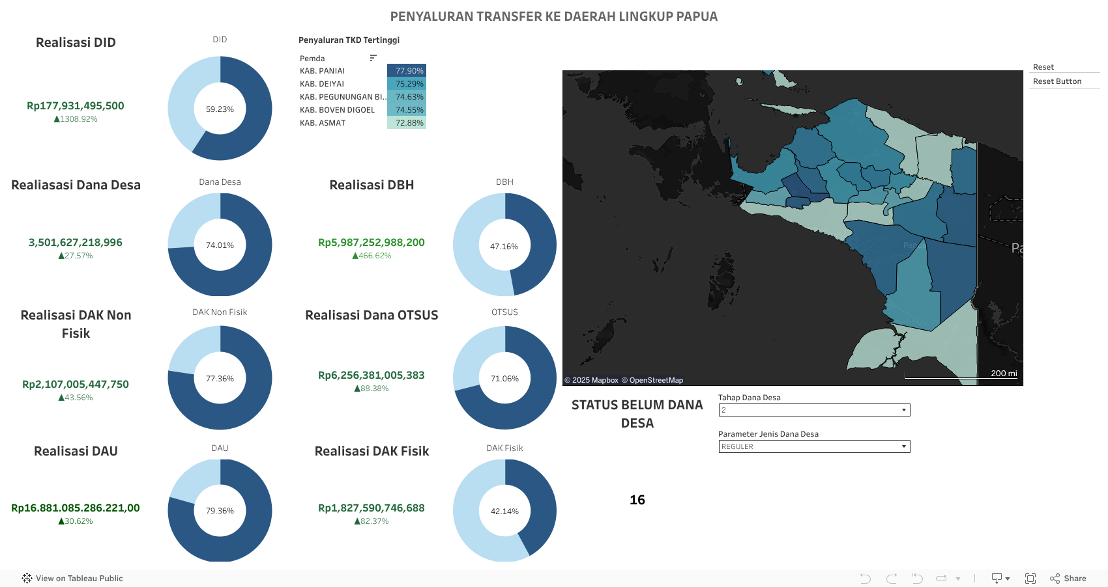Image resolution: width=1108 pixels, height=587 pixels.
Task: Open View on Tableau Public link
Action: (x=72, y=579)
